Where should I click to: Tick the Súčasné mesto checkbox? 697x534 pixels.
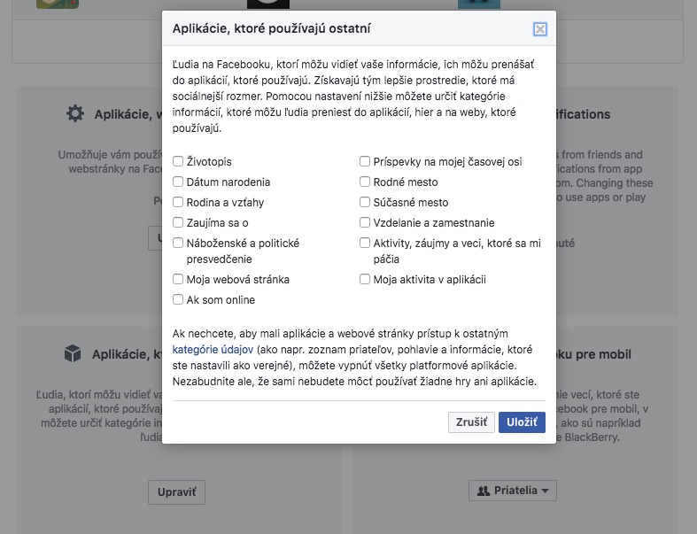click(x=365, y=202)
